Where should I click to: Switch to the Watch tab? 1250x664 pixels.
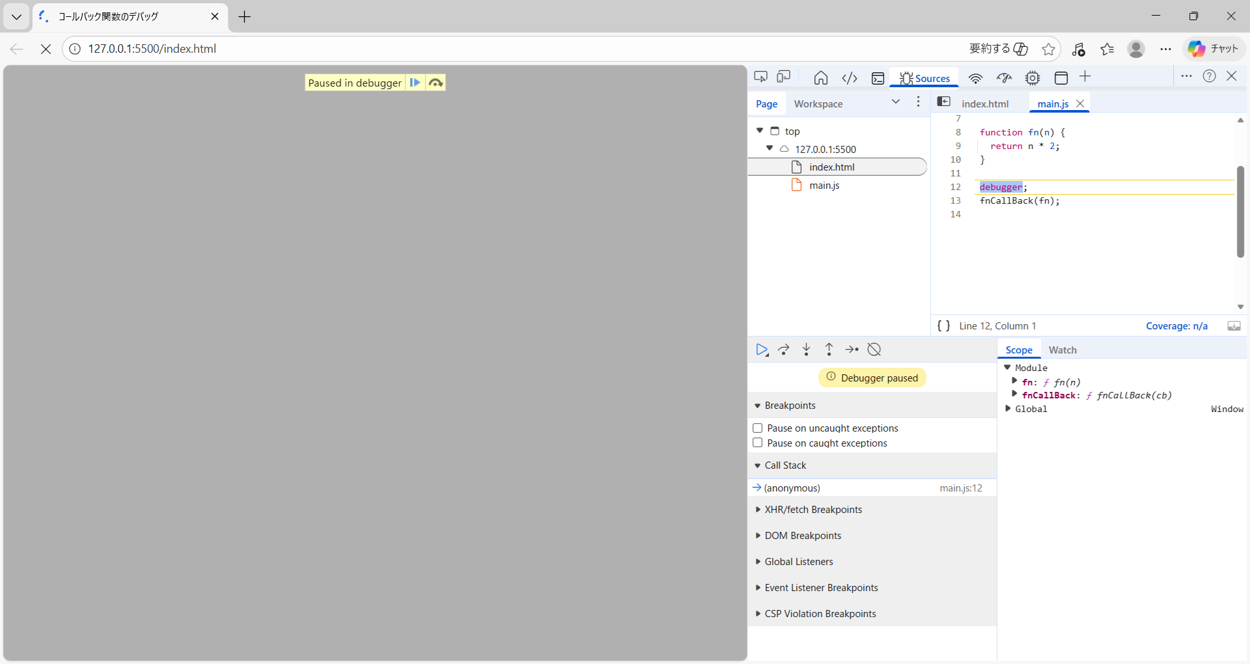point(1062,350)
